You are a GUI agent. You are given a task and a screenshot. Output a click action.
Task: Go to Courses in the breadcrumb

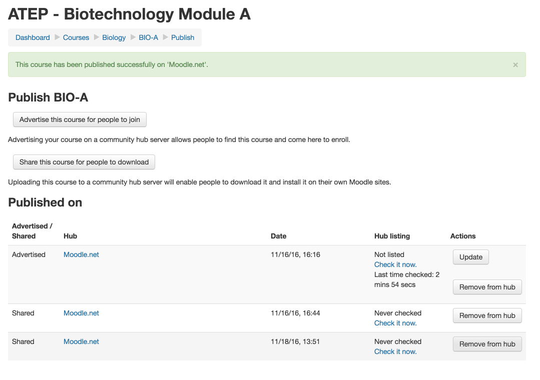coord(76,37)
